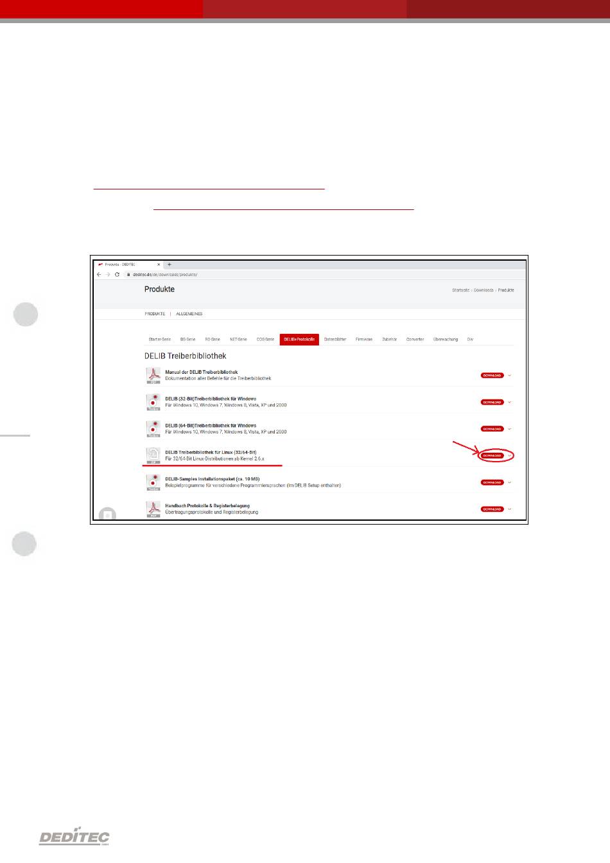Screen dimensions: 610x863
Task: Download DELIB 64-Bit Treiberbibliothek für Windows
Action: [492, 429]
